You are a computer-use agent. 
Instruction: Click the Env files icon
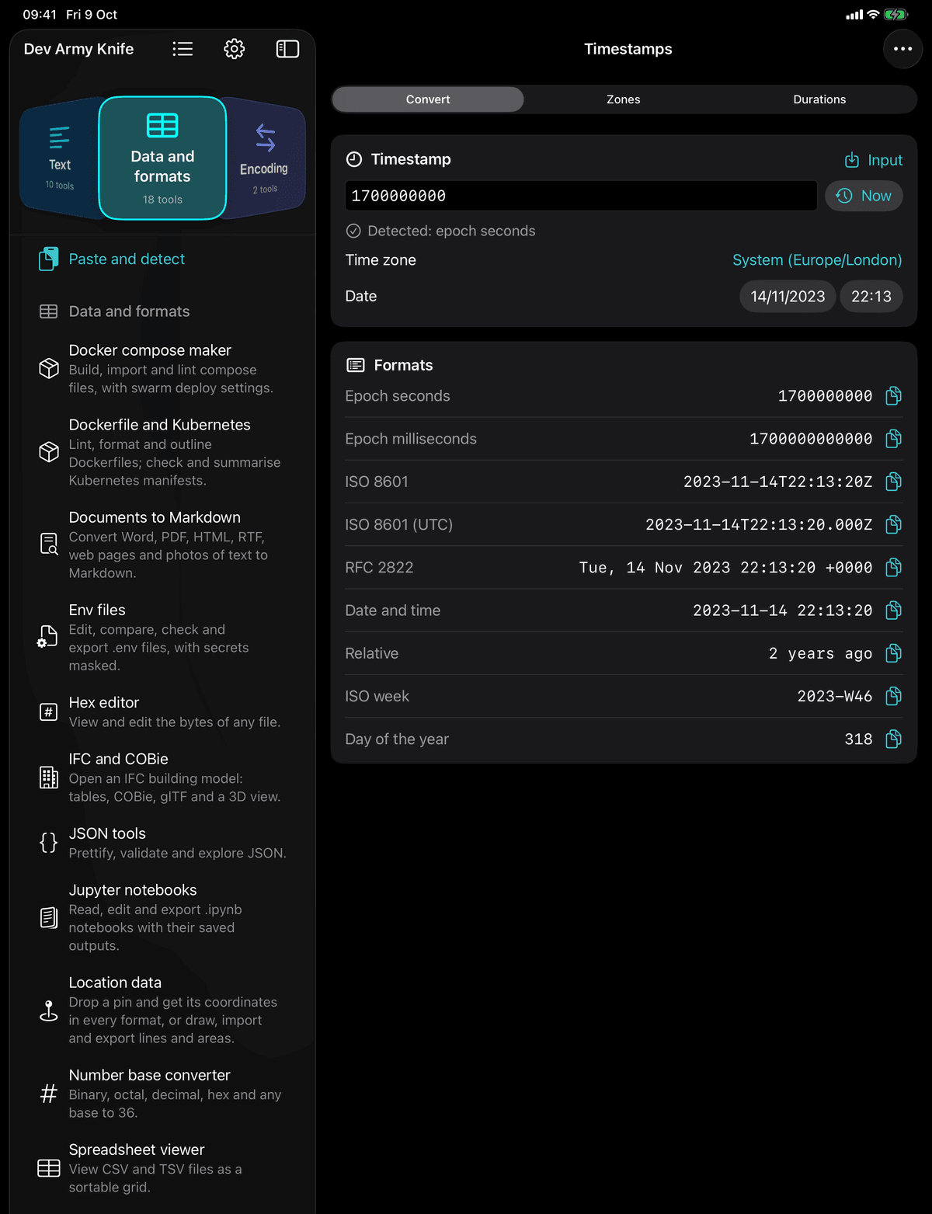point(48,637)
